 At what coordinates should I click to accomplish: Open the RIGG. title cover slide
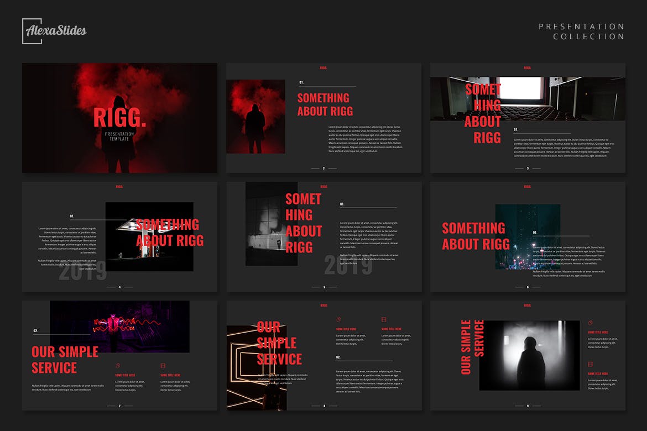[x=119, y=118]
